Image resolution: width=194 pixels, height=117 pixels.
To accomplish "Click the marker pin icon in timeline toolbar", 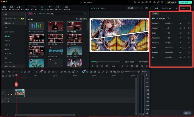I will coord(103,72).
